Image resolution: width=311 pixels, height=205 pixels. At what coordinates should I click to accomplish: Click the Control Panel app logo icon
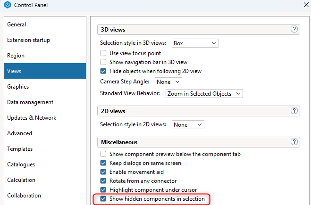pos(8,5)
